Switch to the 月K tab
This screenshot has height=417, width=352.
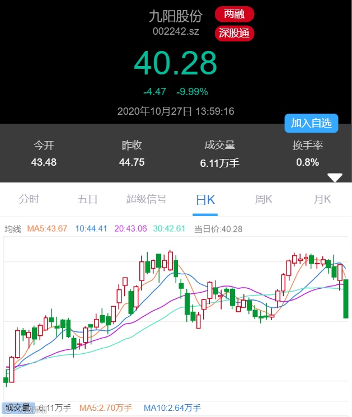322,199
